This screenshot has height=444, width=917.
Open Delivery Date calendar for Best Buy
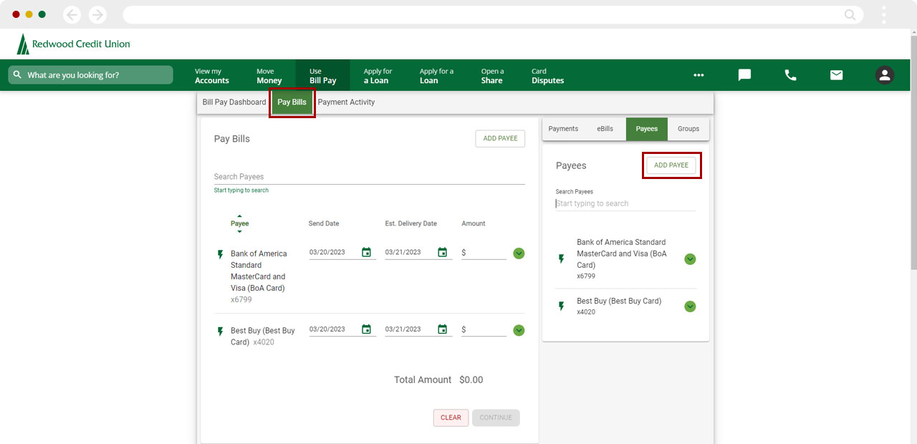(443, 329)
